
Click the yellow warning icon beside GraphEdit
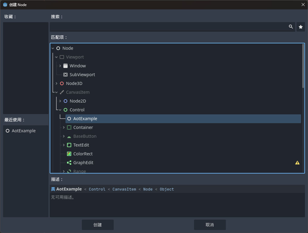(297, 163)
